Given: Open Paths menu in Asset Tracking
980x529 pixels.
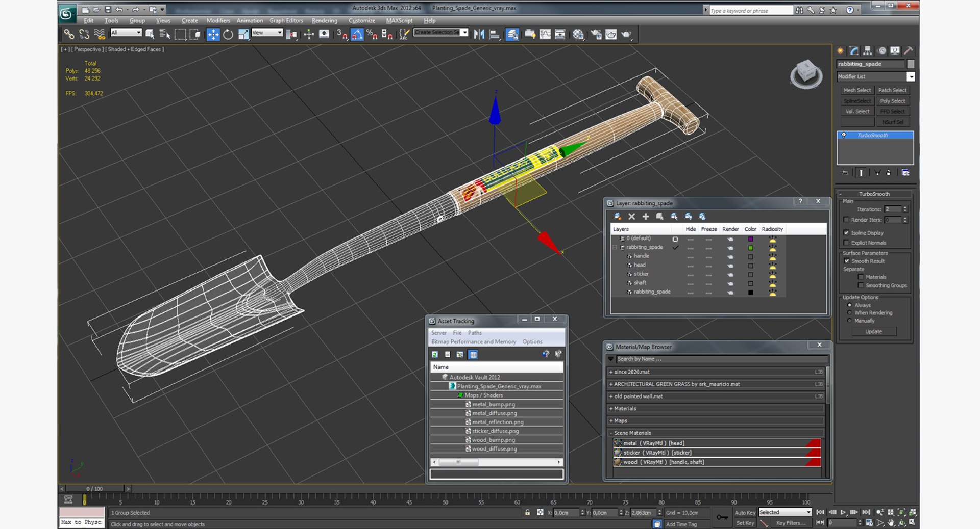Looking at the screenshot, I should click(x=475, y=333).
